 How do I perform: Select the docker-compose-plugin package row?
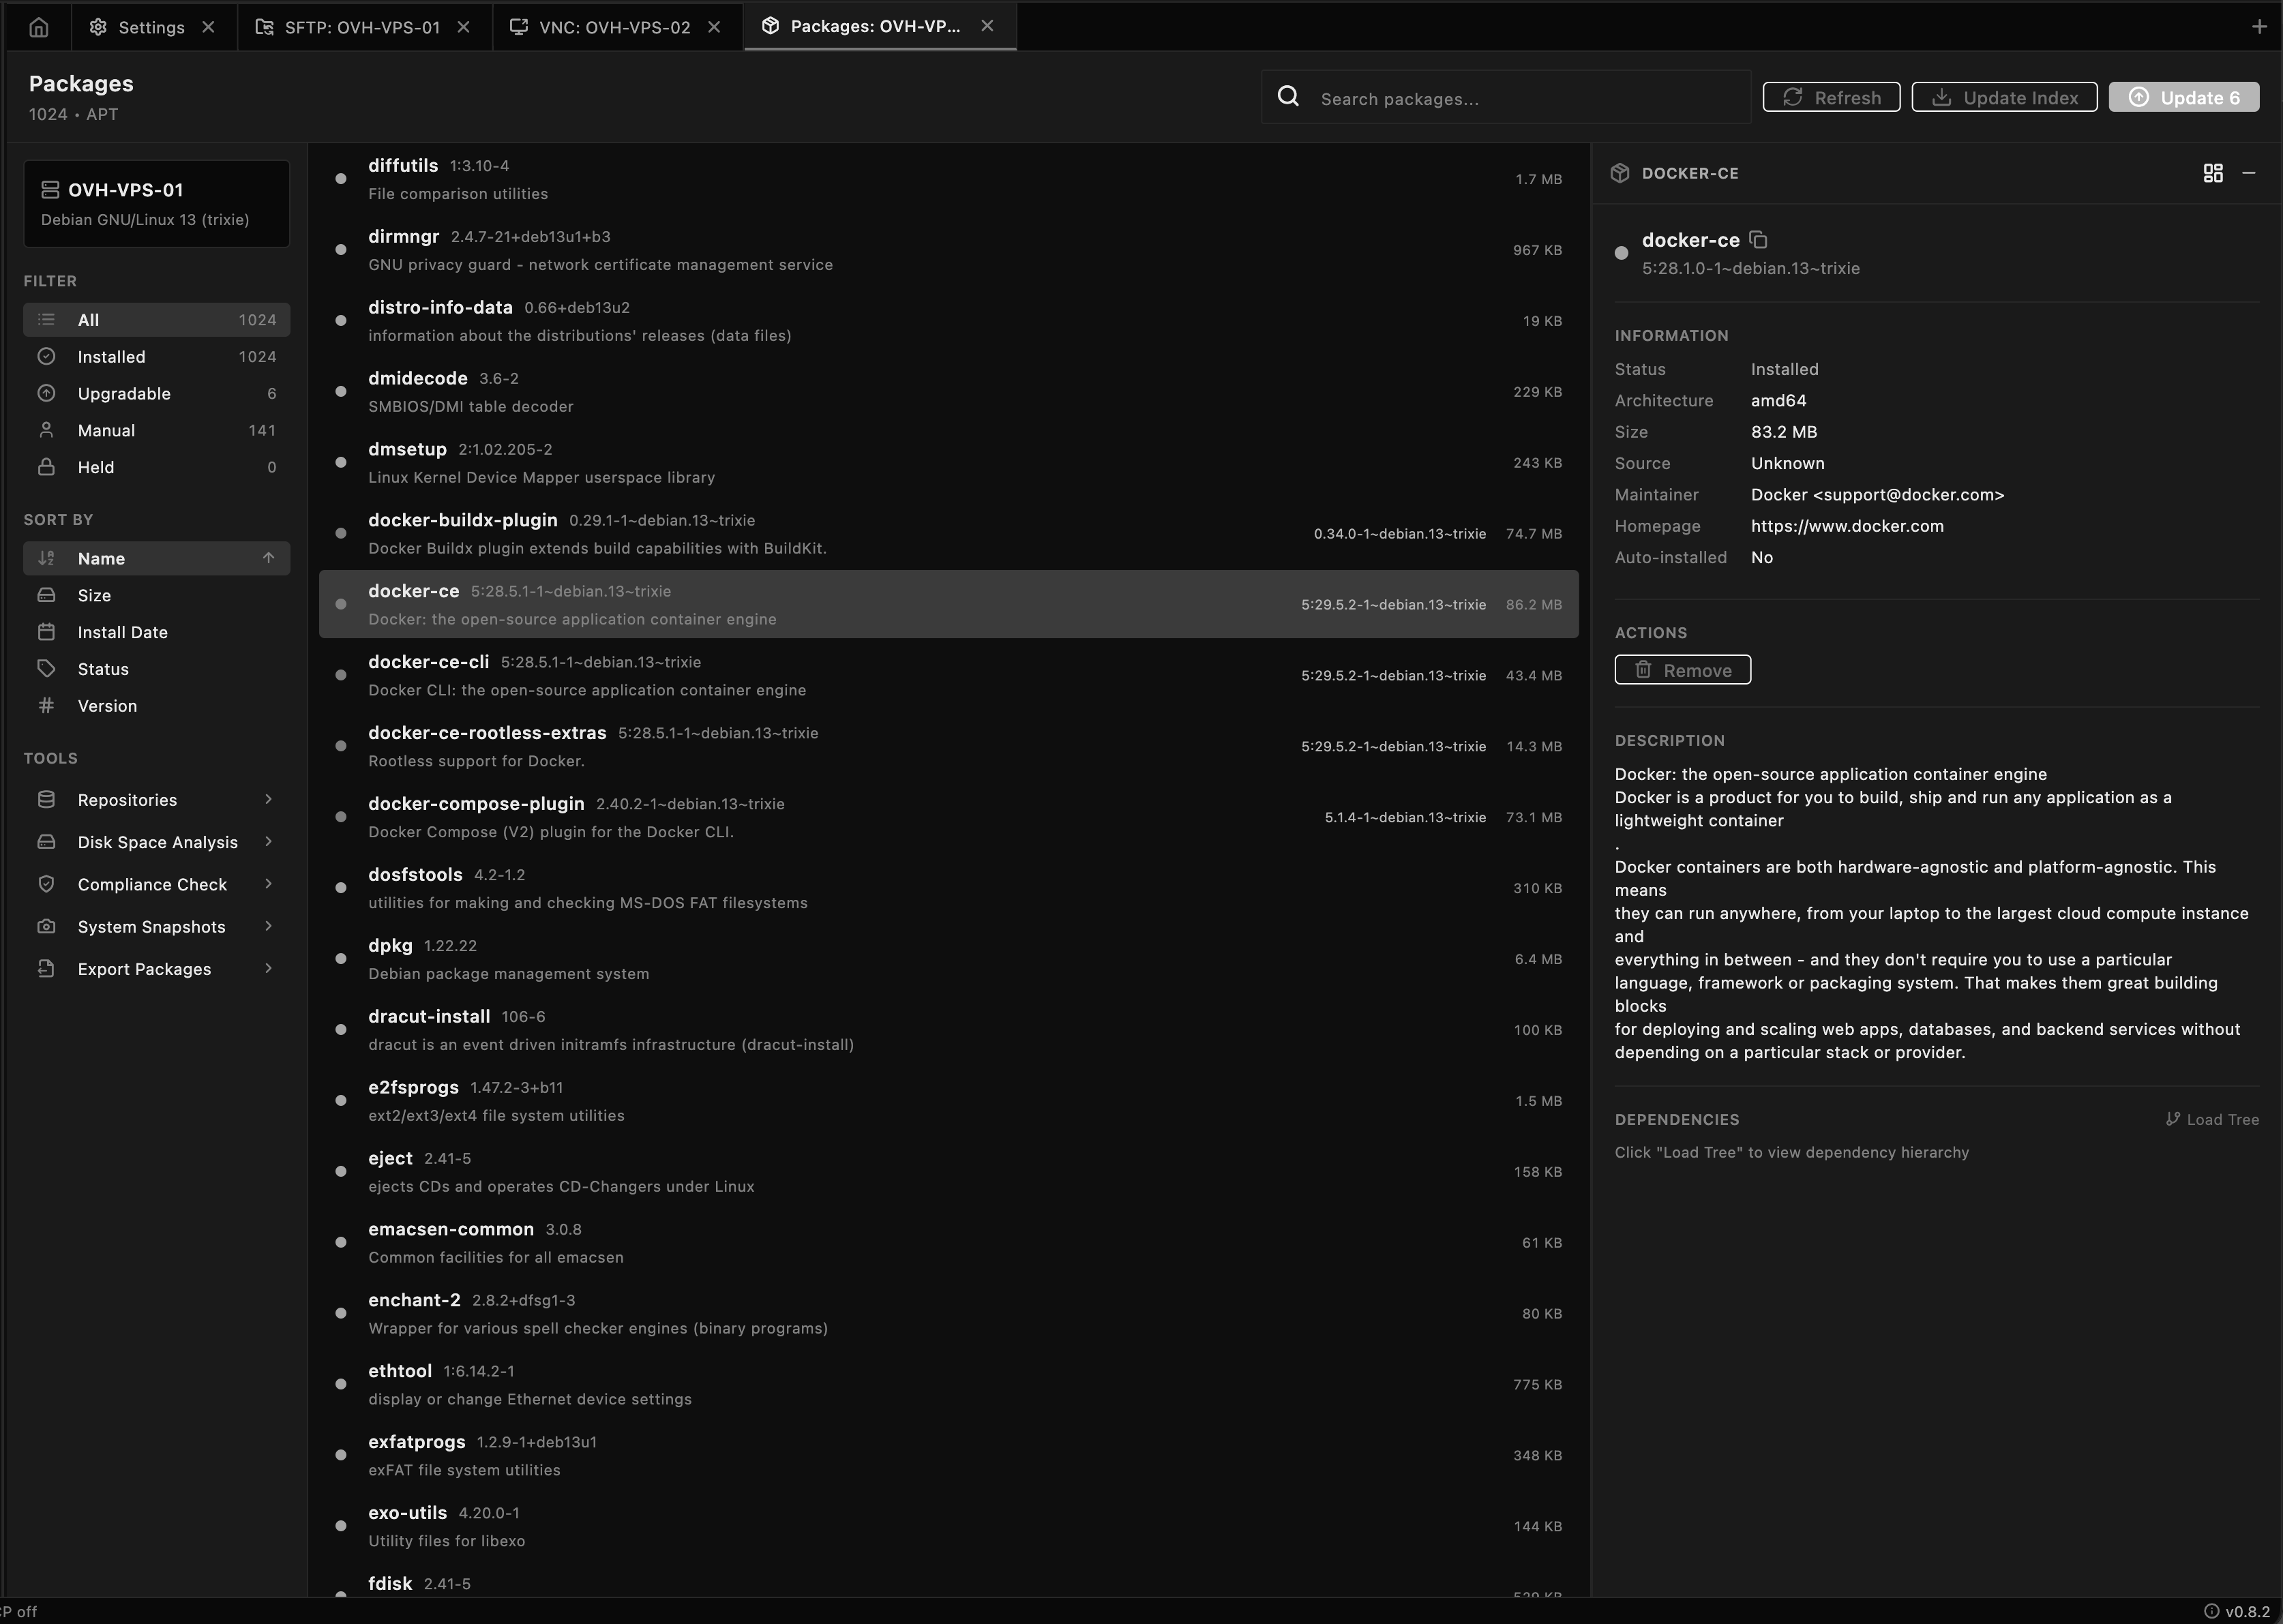[x=948, y=817]
